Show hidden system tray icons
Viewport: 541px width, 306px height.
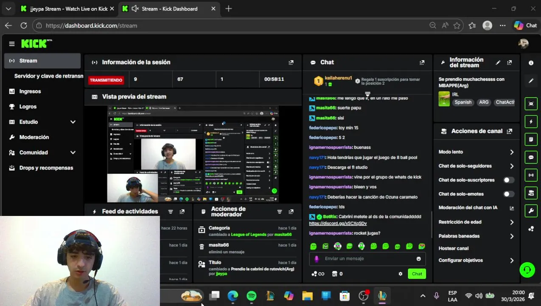(423, 296)
